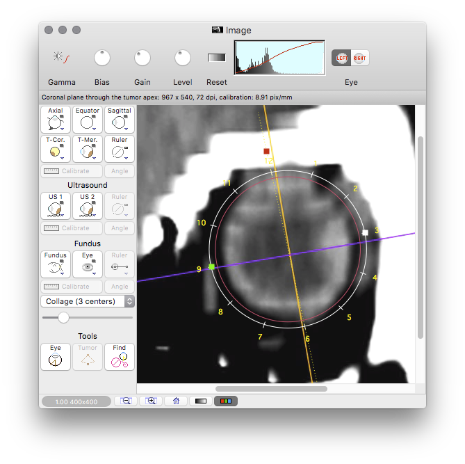The width and height of the screenshot is (465, 464).
Task: Open the US 1 ultrasound image
Action: click(56, 206)
